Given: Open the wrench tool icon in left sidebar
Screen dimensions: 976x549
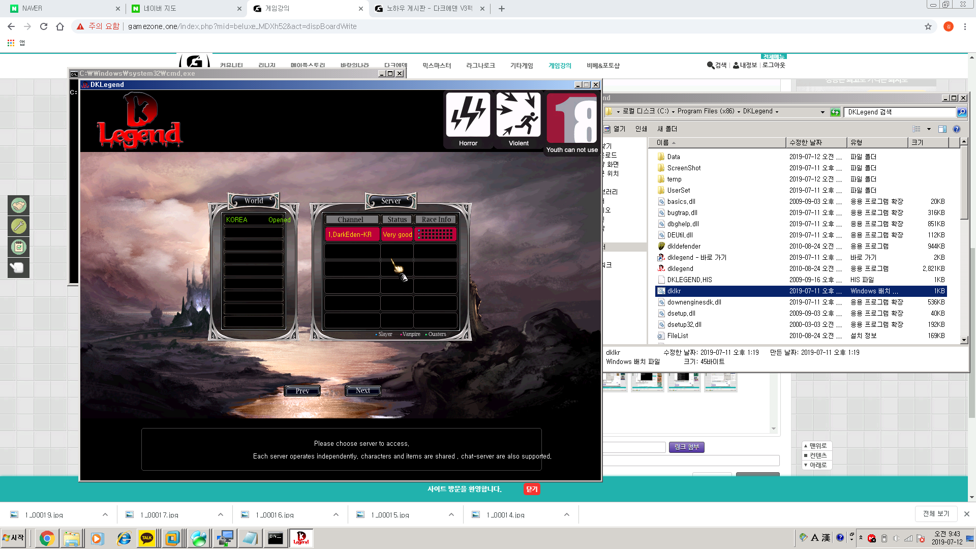Looking at the screenshot, I should [19, 226].
